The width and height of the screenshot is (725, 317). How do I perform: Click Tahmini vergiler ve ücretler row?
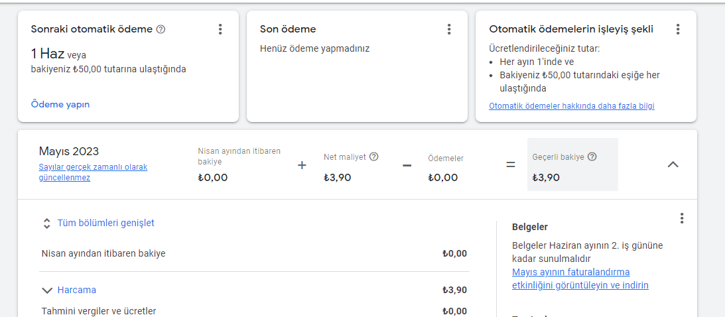pos(254,311)
